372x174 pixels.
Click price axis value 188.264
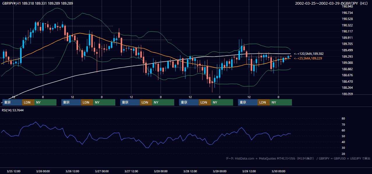click(347, 88)
